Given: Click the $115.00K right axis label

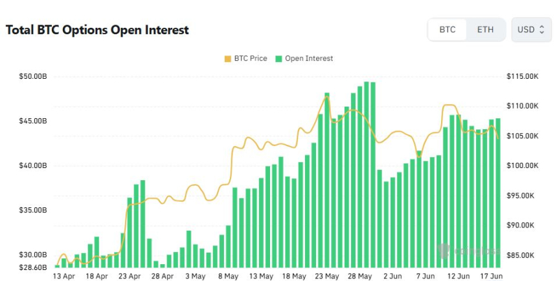Looking at the screenshot, I should point(523,76).
